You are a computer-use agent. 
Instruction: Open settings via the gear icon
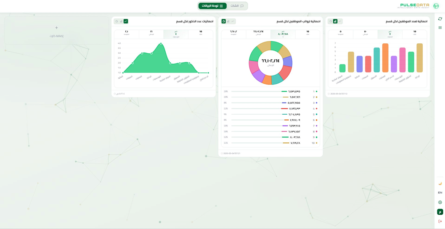point(440,203)
